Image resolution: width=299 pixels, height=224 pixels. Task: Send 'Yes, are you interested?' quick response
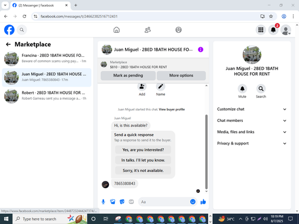point(143,150)
